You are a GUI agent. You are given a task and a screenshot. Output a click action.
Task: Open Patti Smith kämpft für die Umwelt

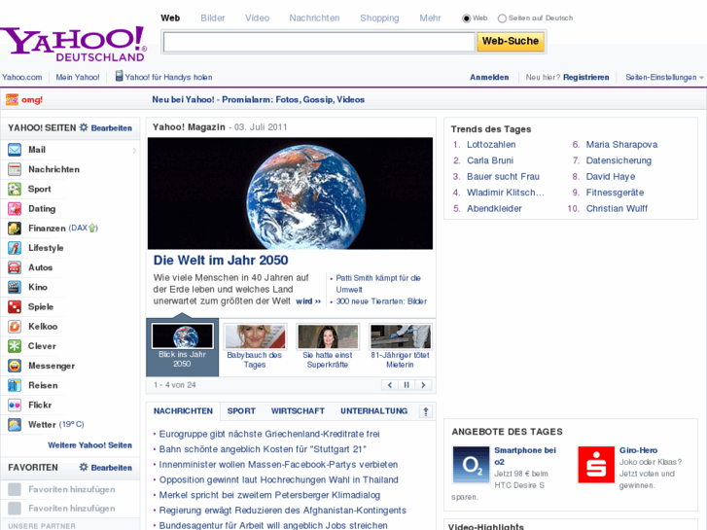(378, 284)
